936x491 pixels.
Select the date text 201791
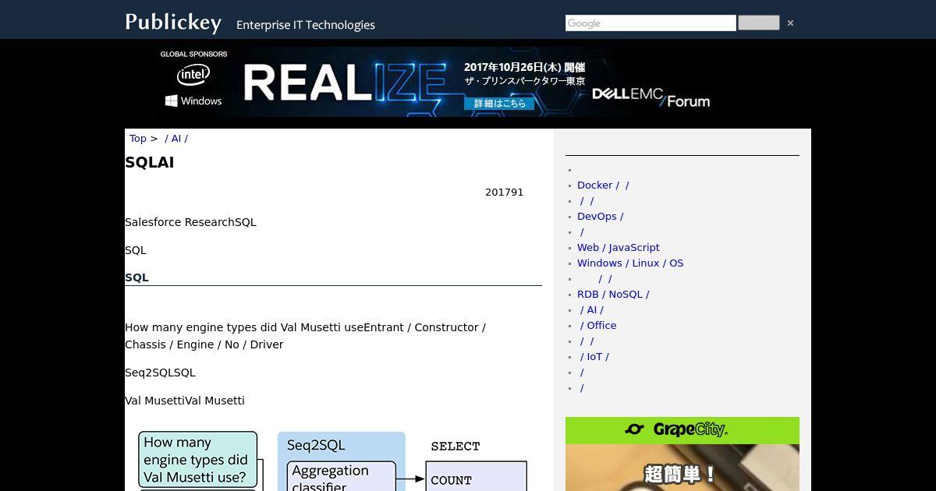tap(504, 193)
